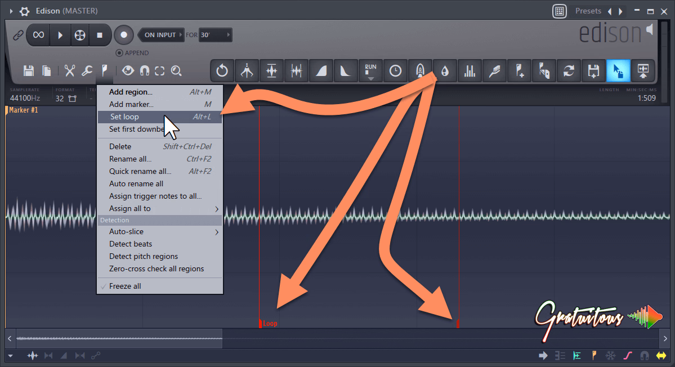Choose Delete in regions menu
Screen dimensions: 675x367
click(x=160, y=147)
